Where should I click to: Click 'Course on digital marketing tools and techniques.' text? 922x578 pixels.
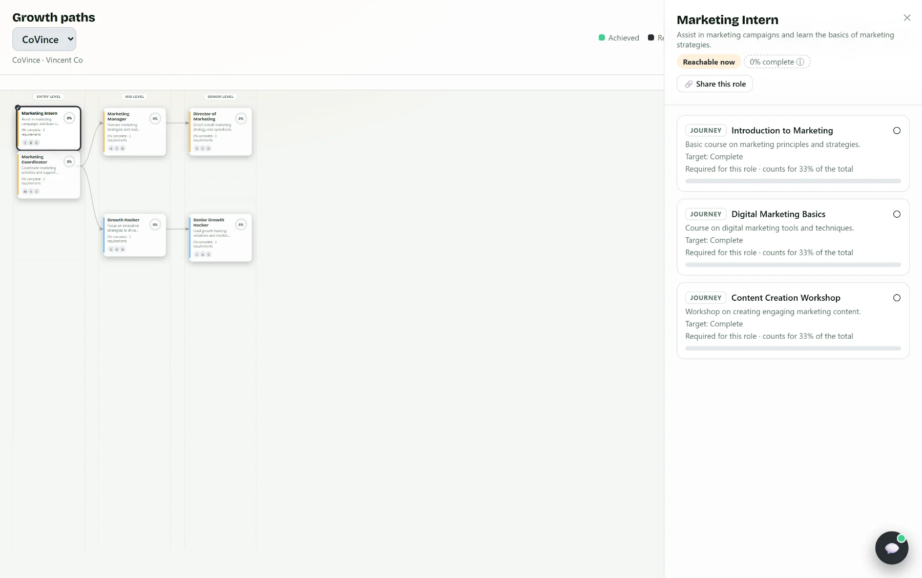pyautogui.click(x=769, y=228)
